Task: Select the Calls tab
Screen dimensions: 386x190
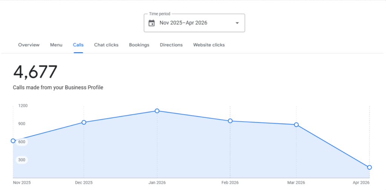Action: [78, 45]
